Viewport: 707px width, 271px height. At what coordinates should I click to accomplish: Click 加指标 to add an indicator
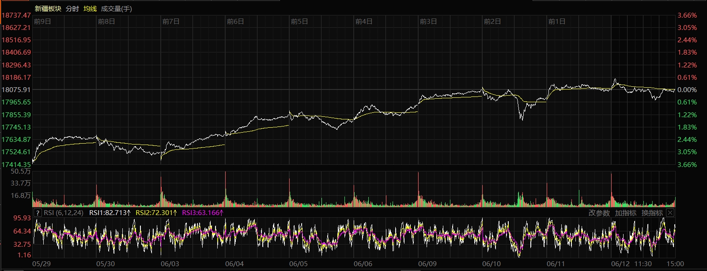point(625,213)
